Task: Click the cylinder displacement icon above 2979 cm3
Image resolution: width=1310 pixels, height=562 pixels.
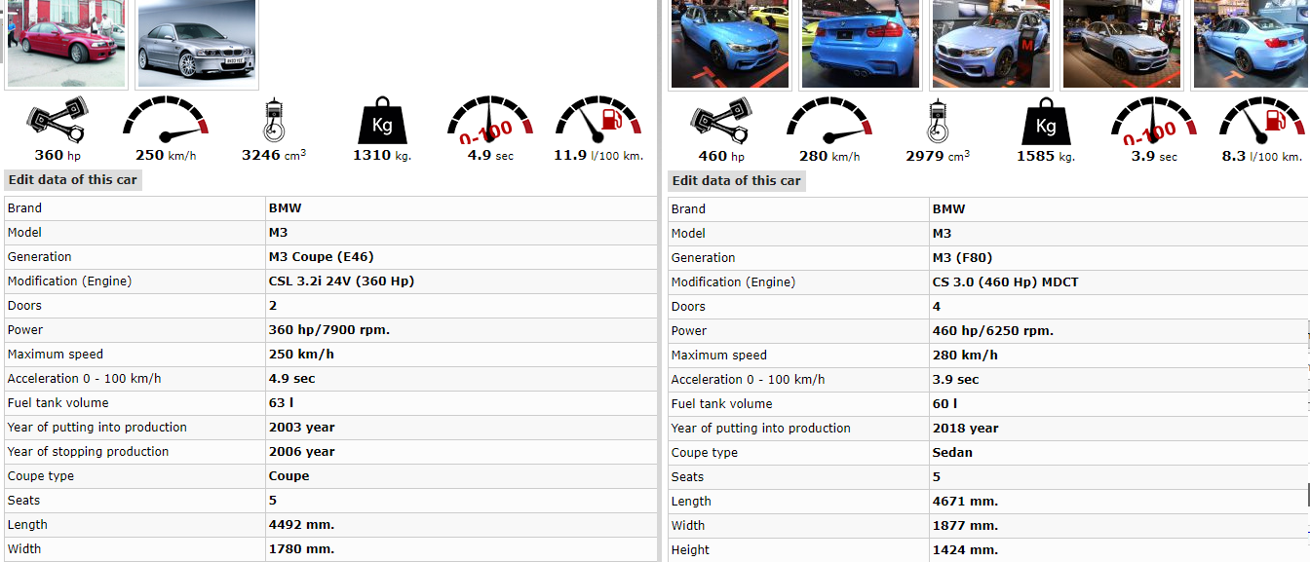Action: coord(938,122)
